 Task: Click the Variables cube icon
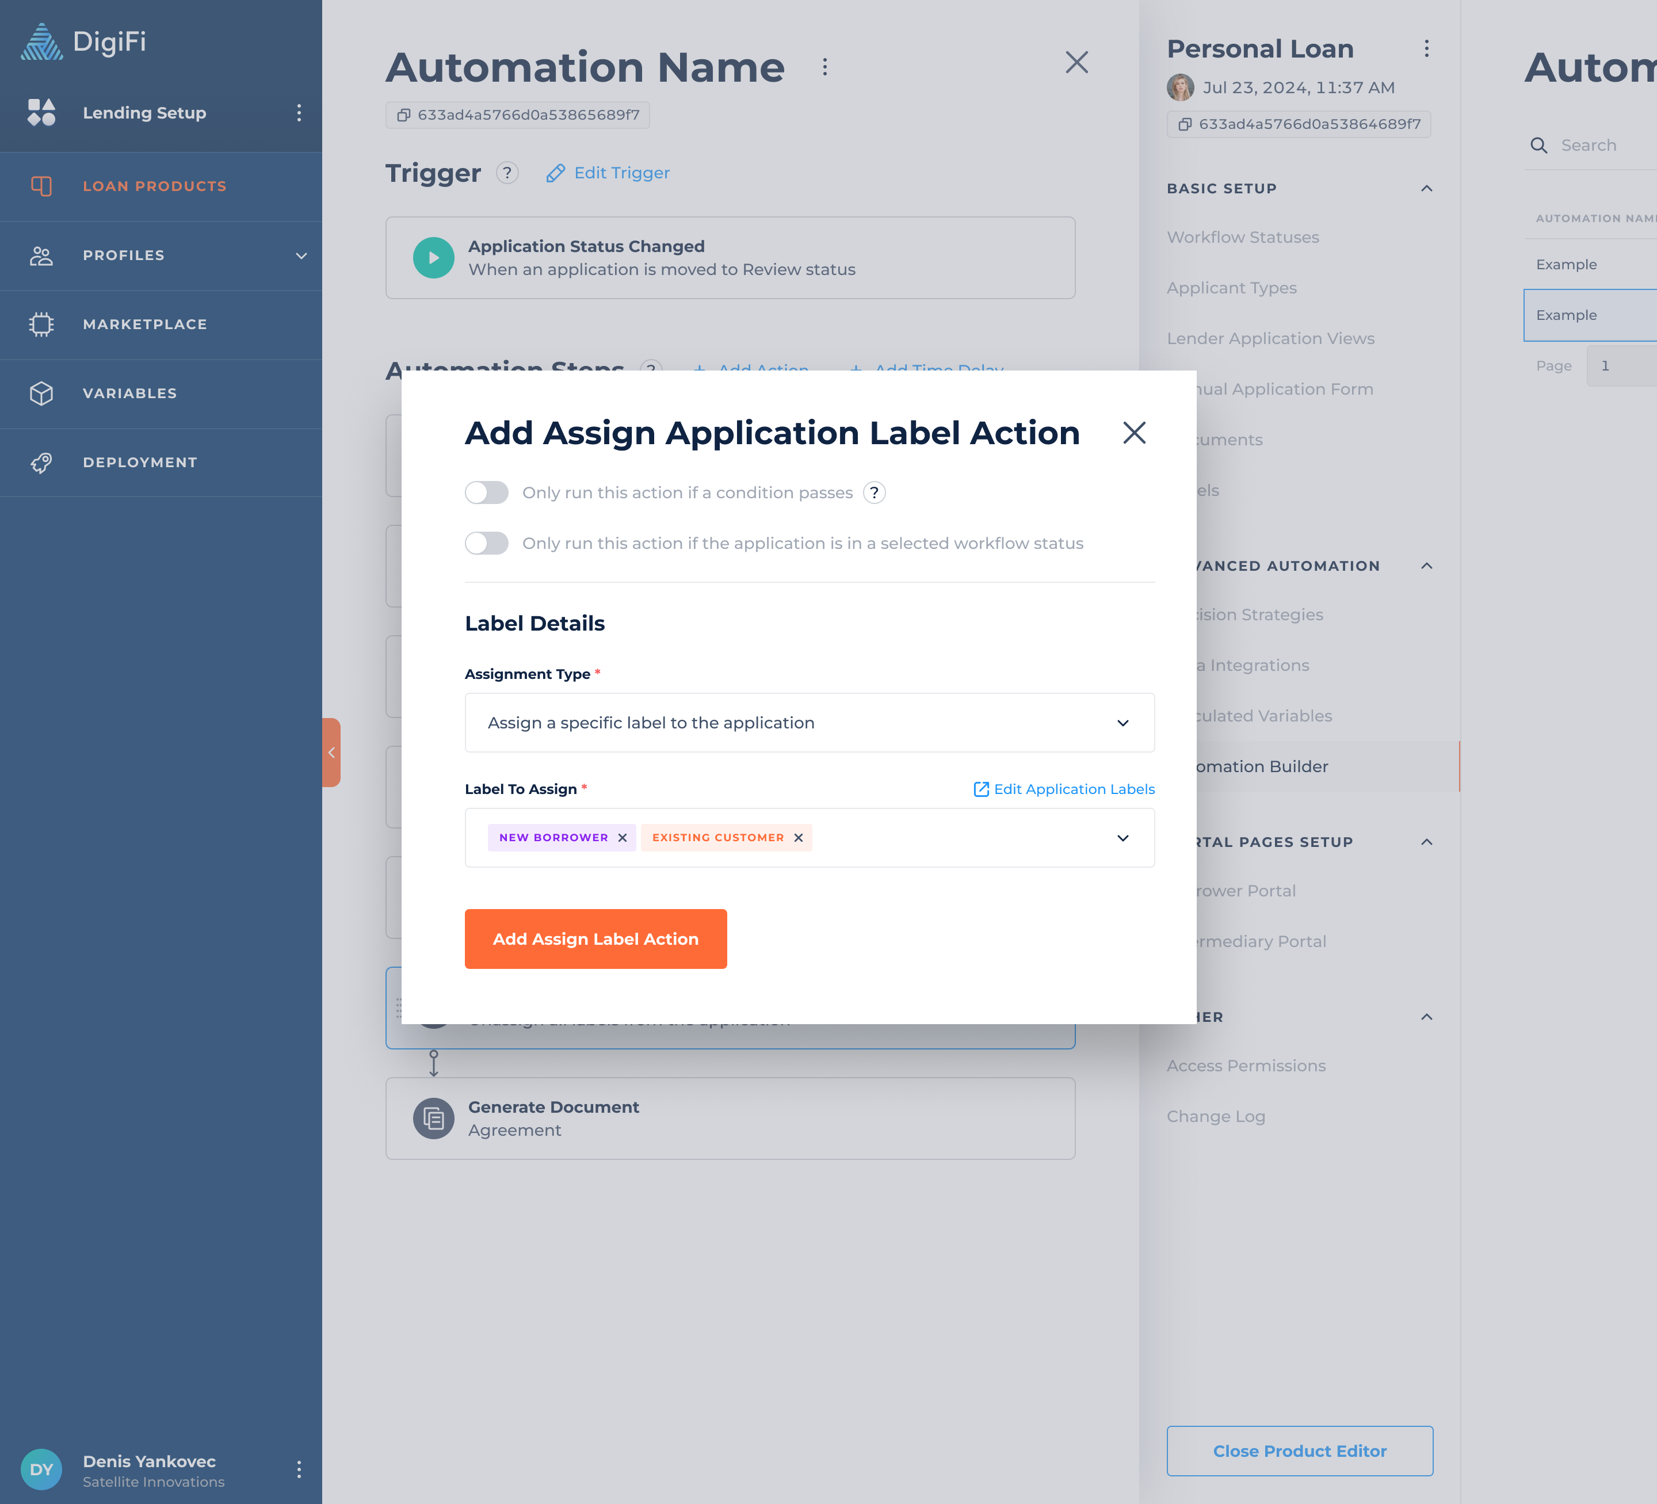(41, 394)
